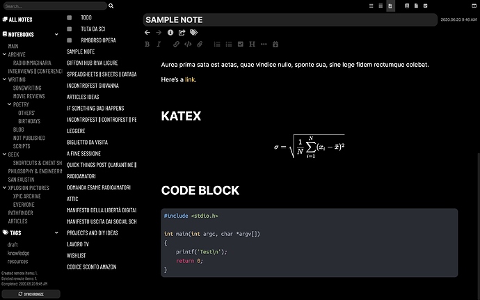This screenshot has height=300, width=480.
Task: Click the search magnifier icon
Action: pyautogui.click(x=111, y=6)
